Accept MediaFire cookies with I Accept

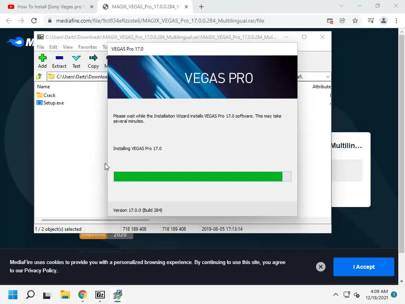pyautogui.click(x=364, y=267)
